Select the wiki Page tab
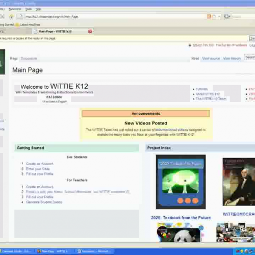 tap(14, 58)
